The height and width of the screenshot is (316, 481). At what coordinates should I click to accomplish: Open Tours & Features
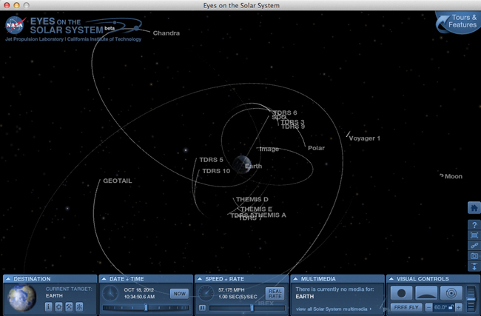pyautogui.click(x=459, y=21)
